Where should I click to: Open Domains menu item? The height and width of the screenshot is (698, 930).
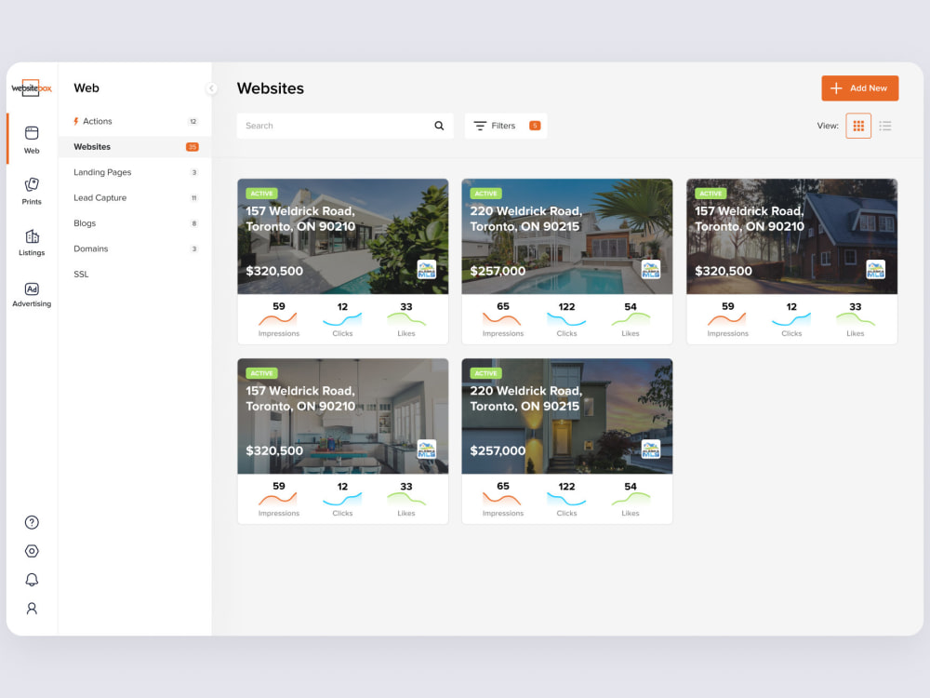135,248
